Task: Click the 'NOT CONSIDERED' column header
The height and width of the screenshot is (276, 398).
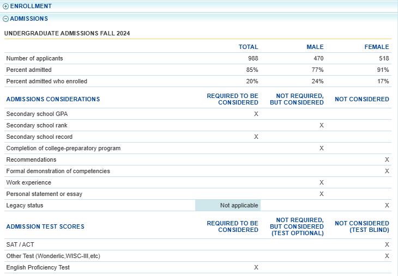Action: coord(362,99)
